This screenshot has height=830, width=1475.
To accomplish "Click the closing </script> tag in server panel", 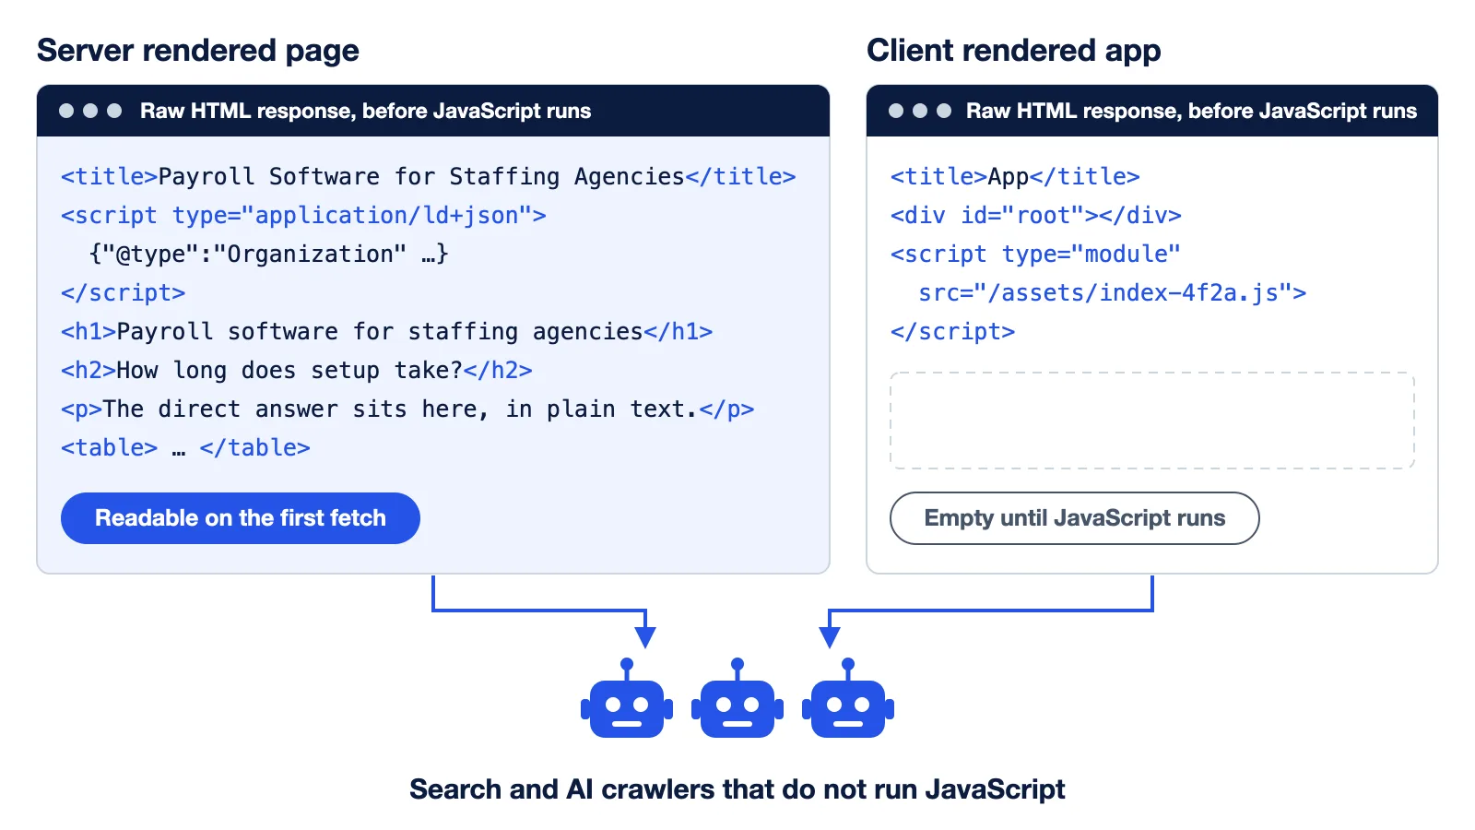I will (x=124, y=292).
